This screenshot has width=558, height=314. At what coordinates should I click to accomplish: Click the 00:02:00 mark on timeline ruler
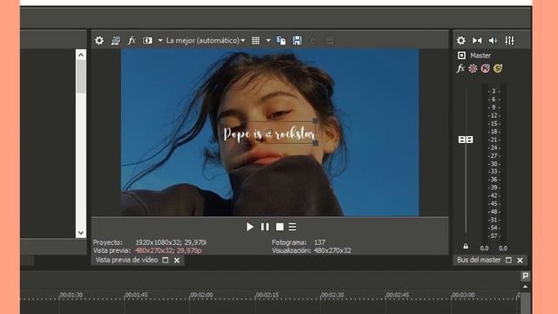201,295
